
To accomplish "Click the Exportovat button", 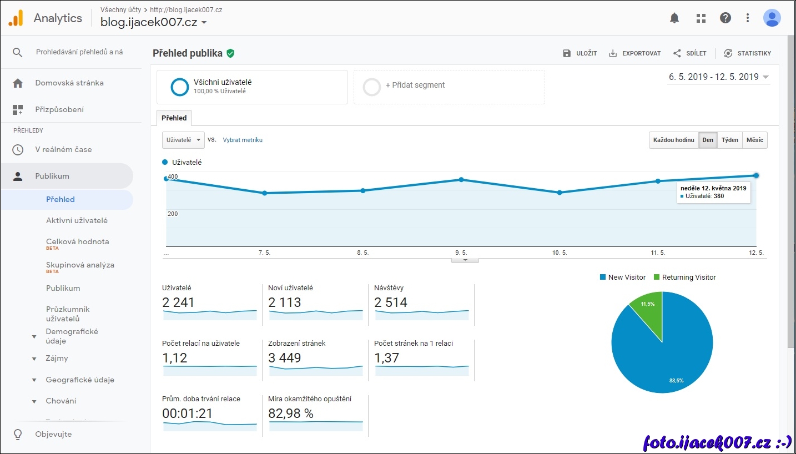I will (635, 53).
